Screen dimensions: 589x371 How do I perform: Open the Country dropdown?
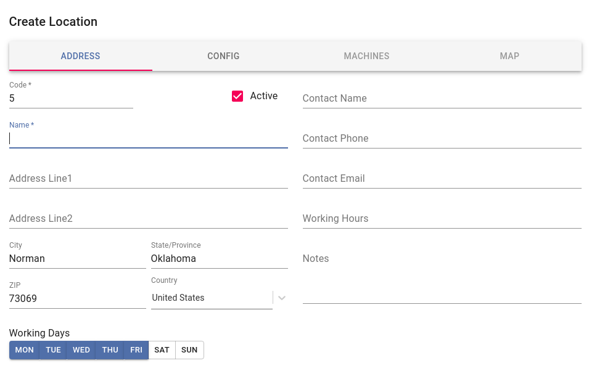[x=282, y=298]
